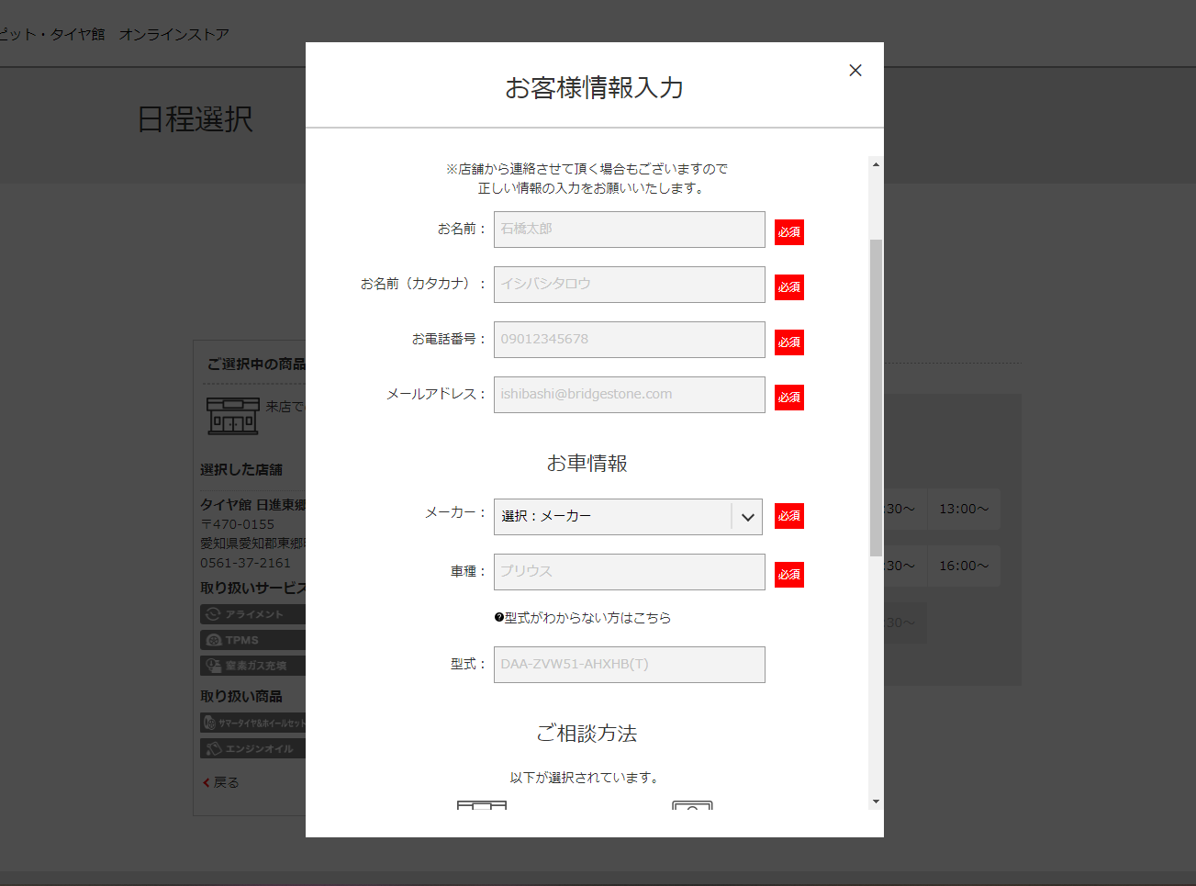Close the お客様情報入力 dialog
The image size is (1196, 886).
click(855, 71)
